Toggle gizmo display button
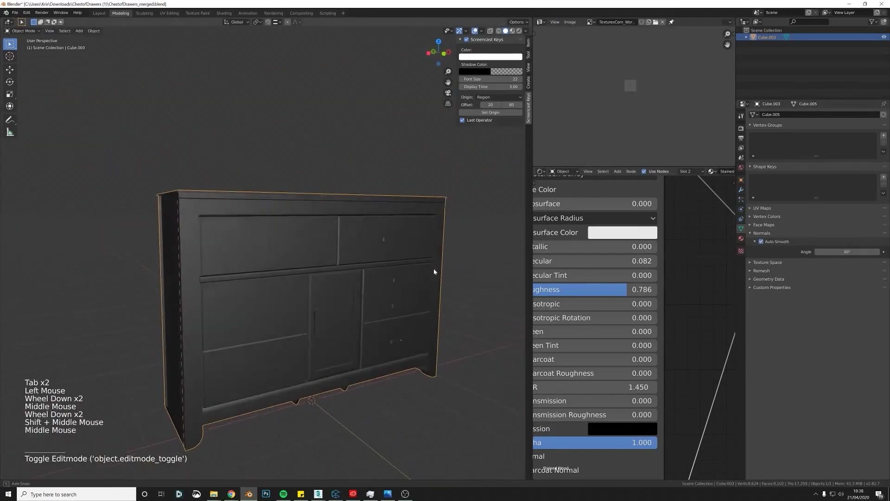 tap(459, 31)
